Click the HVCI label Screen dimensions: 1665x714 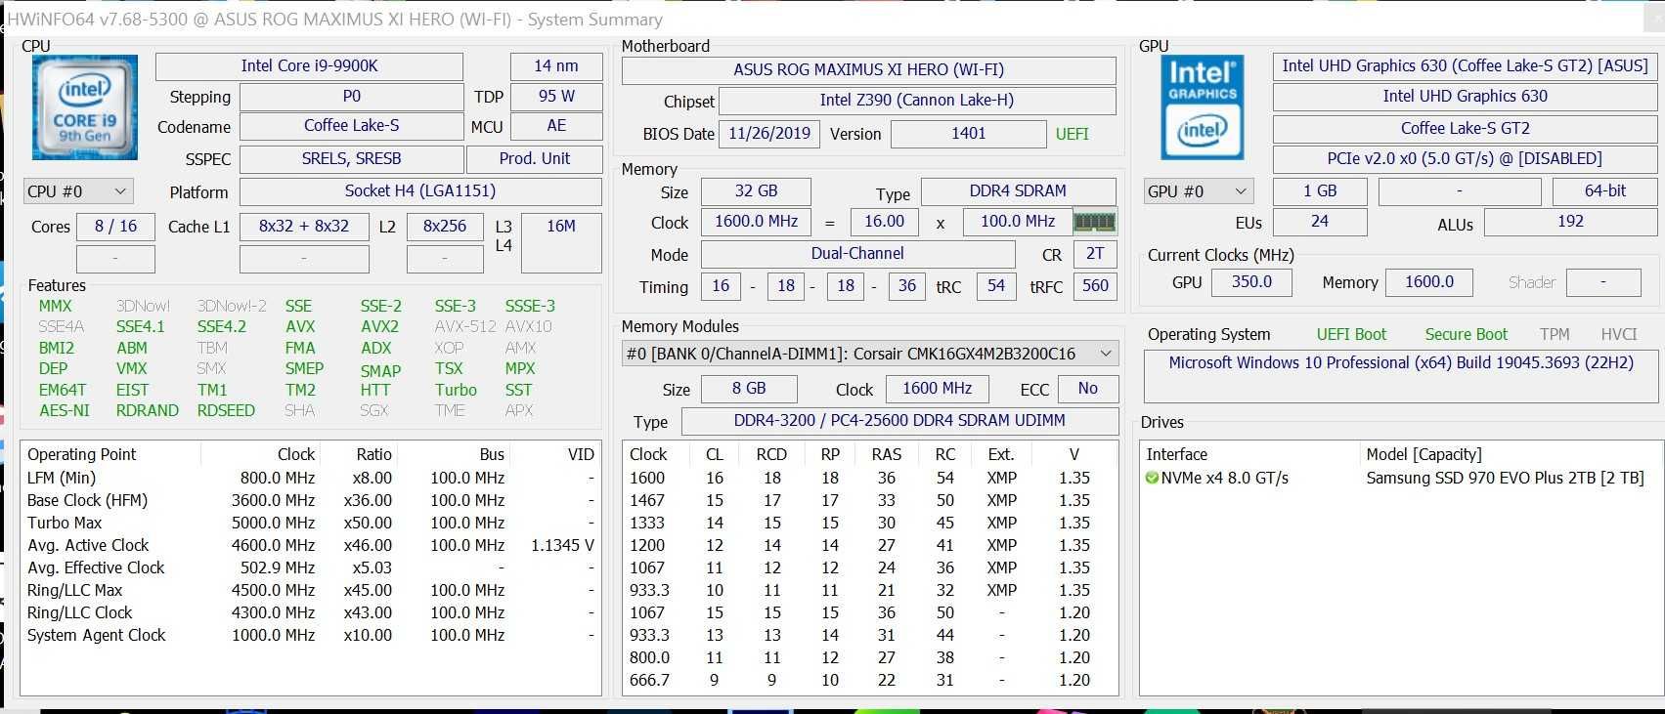click(x=1619, y=334)
